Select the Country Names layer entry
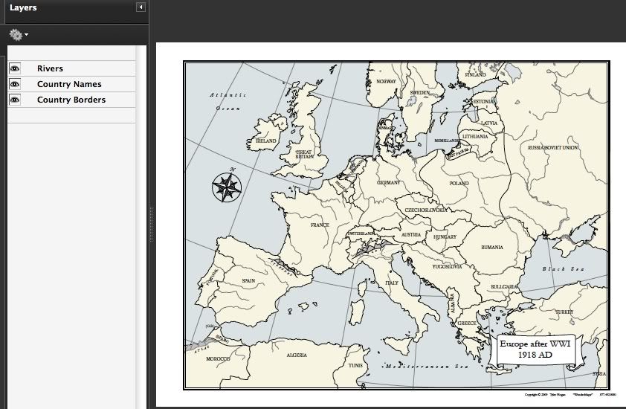The image size is (626, 409). (69, 84)
